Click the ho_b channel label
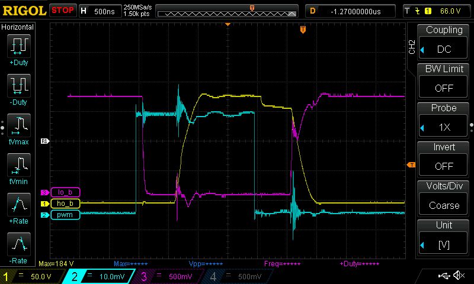 click(65, 204)
